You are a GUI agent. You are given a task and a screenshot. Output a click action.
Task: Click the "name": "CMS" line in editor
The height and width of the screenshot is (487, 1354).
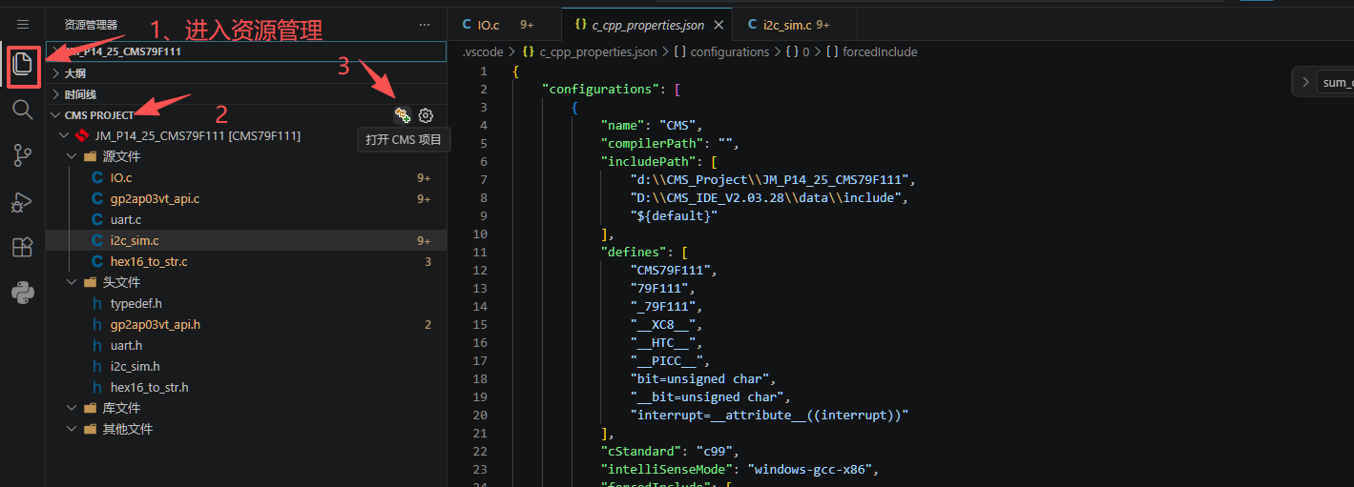point(652,125)
